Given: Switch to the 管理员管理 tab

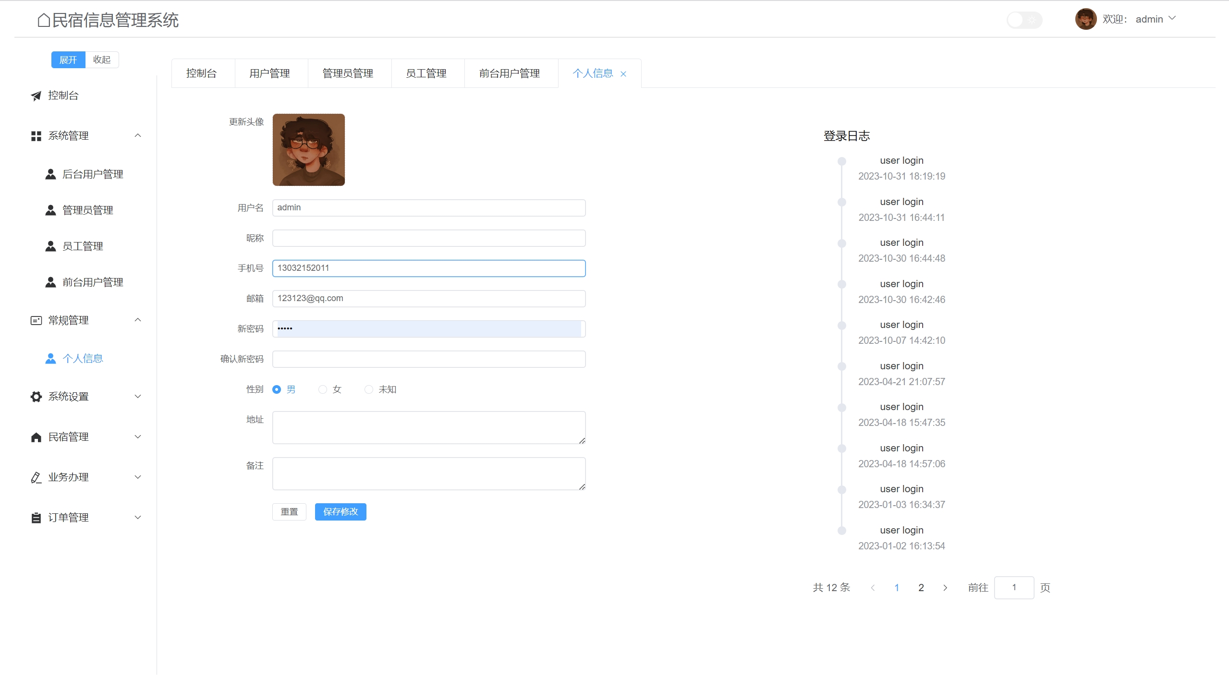Looking at the screenshot, I should 348,73.
